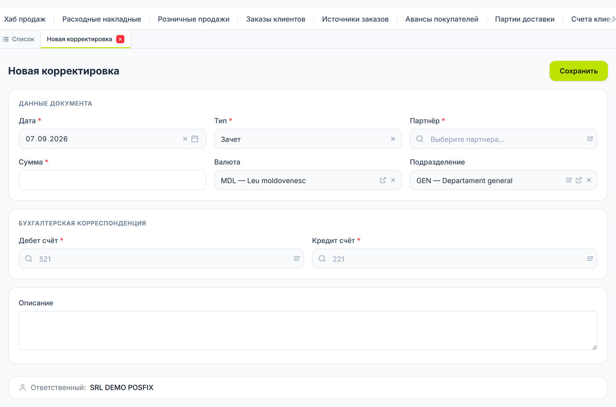Go to Авансы покупателей
Screen dimensions: 616x407
(x=441, y=19)
